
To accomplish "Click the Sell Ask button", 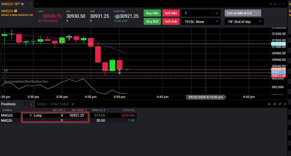I will [171, 21].
